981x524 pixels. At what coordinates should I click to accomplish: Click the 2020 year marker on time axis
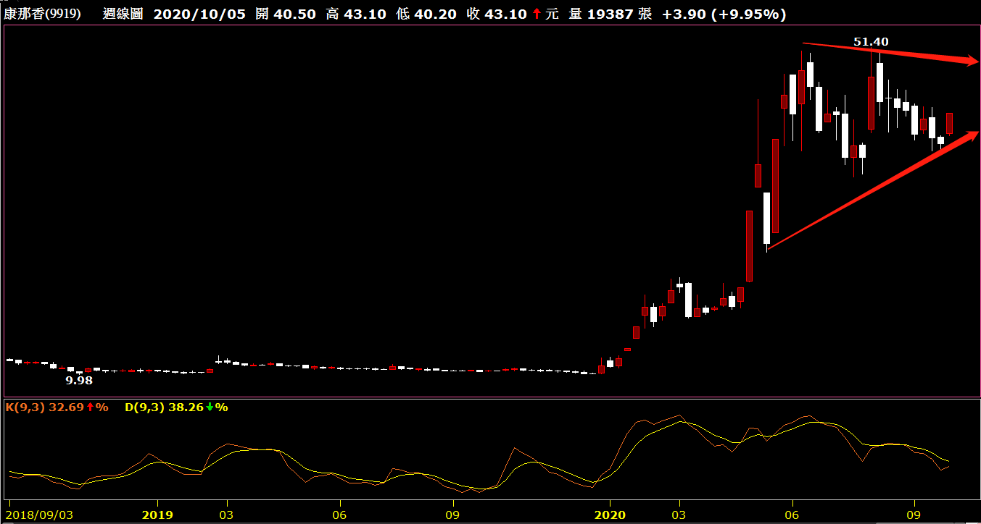point(609,515)
